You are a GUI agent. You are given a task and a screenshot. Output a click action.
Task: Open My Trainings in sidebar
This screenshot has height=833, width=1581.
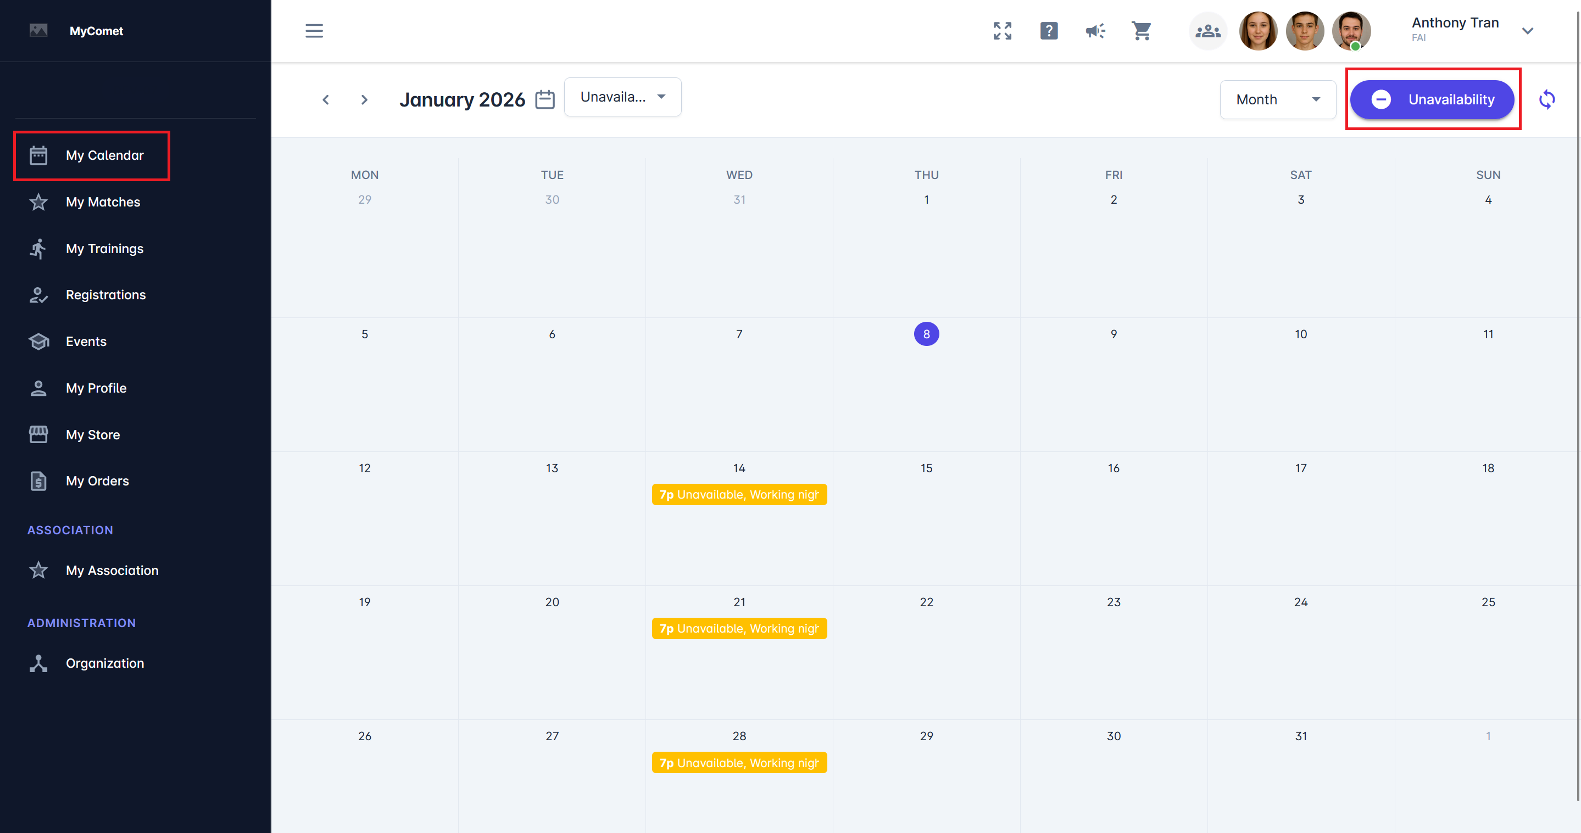(x=104, y=248)
